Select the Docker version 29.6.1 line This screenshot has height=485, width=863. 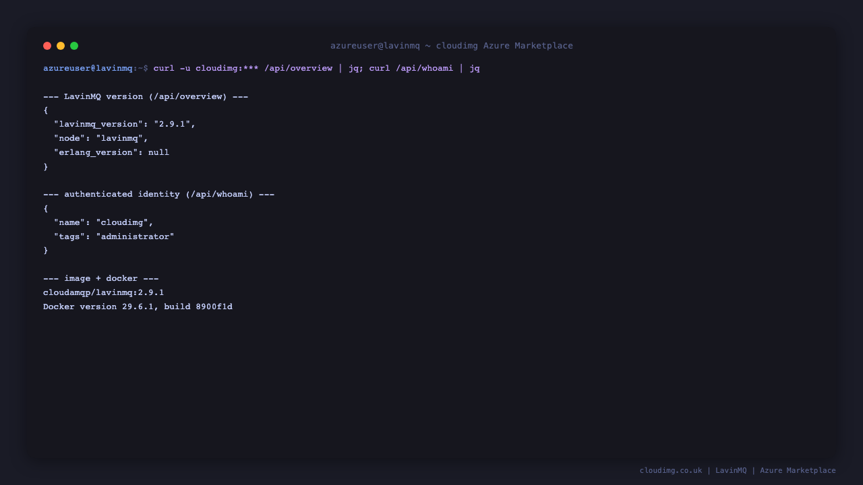138,306
